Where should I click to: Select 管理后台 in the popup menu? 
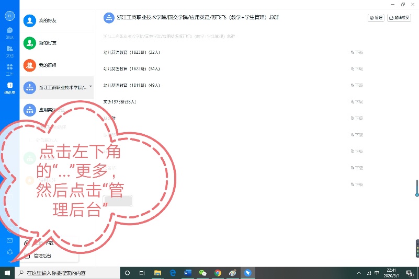(42, 255)
